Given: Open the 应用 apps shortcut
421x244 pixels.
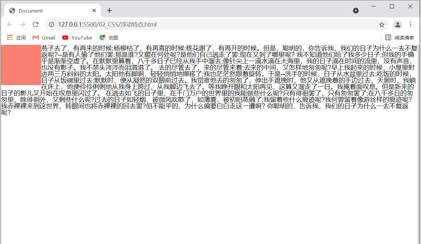Looking at the screenshot, I should pyautogui.click(x=16, y=38).
